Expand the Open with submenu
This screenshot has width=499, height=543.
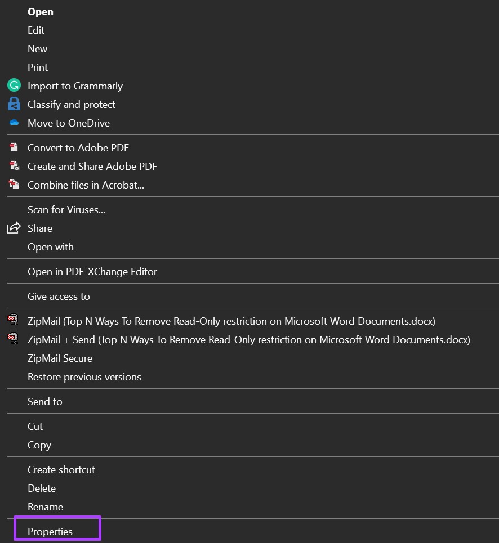51,247
